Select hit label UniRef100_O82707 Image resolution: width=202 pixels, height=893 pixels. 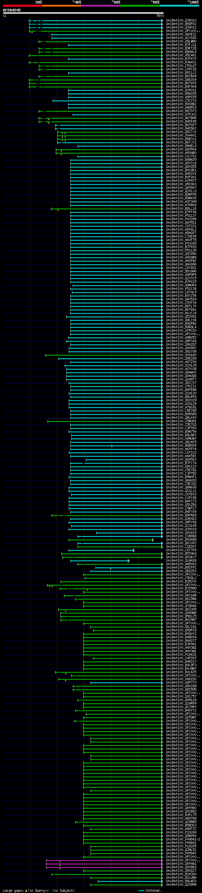pyautogui.click(x=181, y=383)
